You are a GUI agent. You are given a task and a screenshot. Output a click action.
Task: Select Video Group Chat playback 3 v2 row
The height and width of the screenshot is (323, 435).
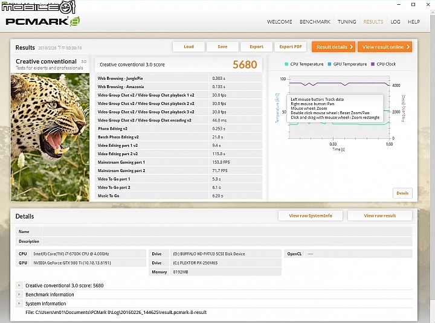click(178, 112)
